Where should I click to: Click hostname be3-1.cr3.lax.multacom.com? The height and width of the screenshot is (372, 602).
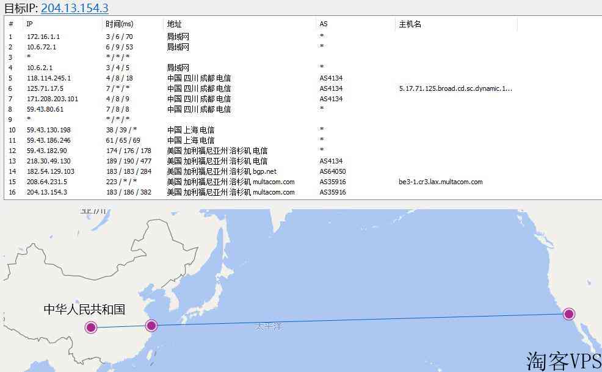pos(440,182)
